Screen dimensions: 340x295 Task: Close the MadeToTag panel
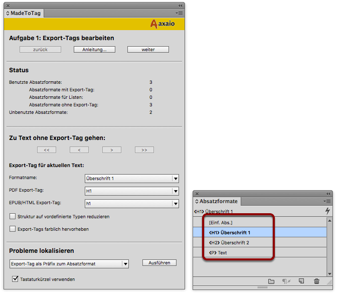[x=8, y=6]
